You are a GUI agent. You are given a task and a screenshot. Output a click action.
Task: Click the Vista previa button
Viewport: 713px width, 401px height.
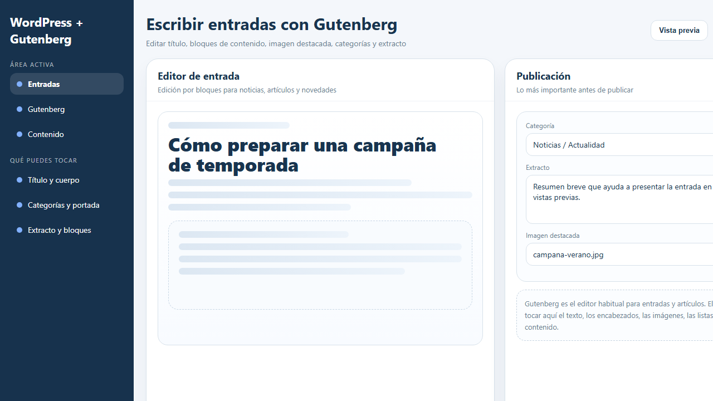[679, 30]
